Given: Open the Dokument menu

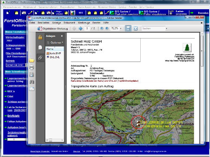Looking at the screenshot, I should point(69,23).
